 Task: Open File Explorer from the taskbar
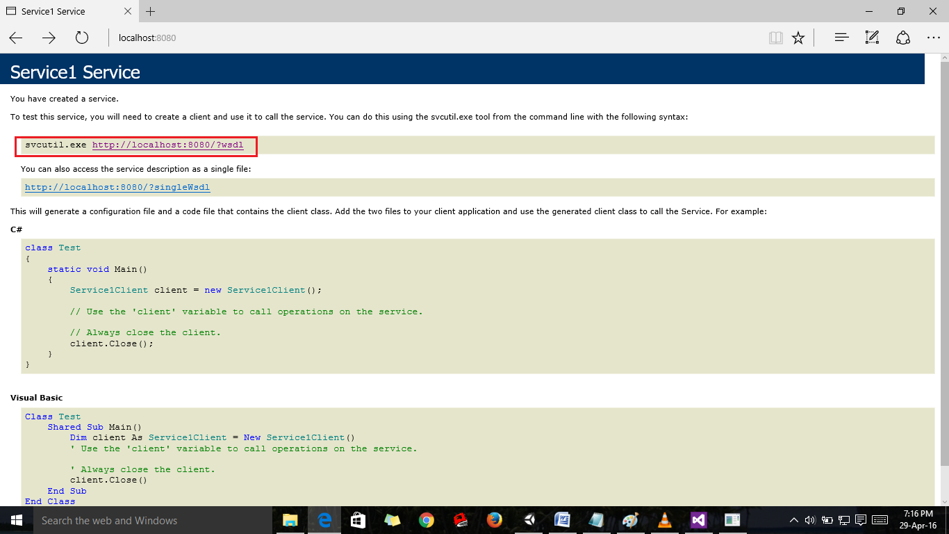[290, 520]
